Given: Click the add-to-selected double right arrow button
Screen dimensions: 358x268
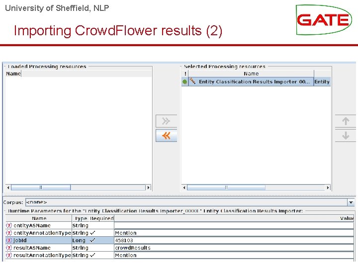Looking at the screenshot, I should point(166,121).
